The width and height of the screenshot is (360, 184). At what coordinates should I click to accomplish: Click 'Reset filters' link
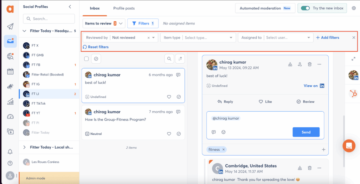point(96,47)
